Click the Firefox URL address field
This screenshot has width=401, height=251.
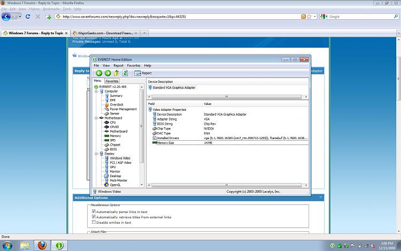(179, 17)
